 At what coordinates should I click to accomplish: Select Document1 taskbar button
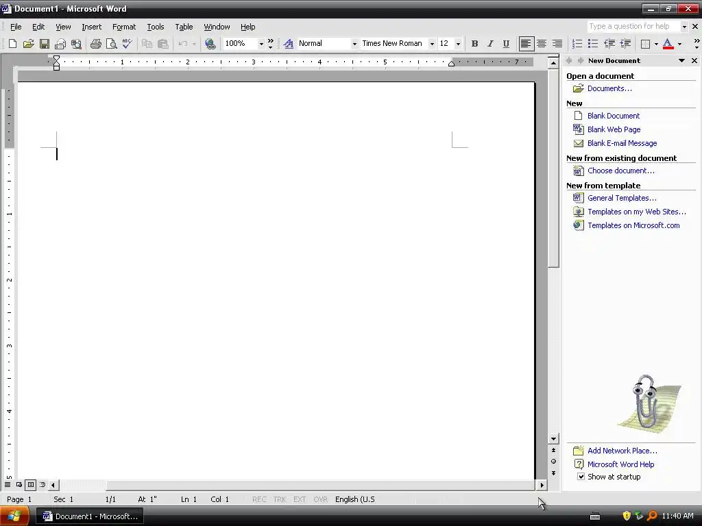click(x=90, y=516)
